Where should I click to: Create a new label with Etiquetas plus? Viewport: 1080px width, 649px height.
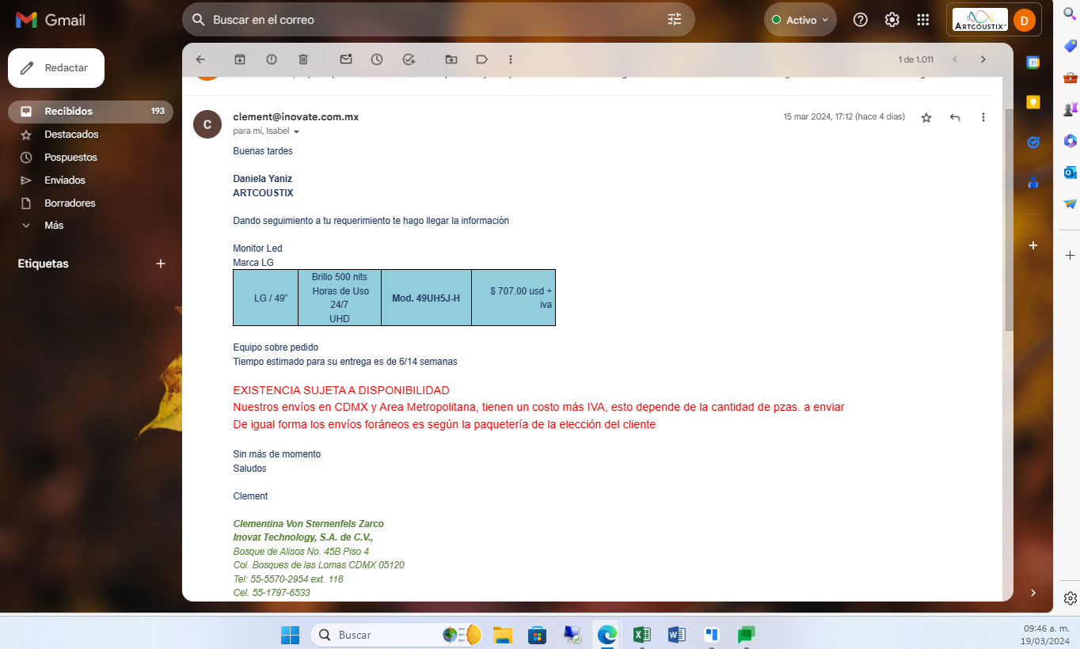click(161, 264)
